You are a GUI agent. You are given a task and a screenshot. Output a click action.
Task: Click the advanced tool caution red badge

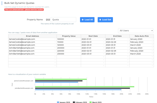[24, 10]
